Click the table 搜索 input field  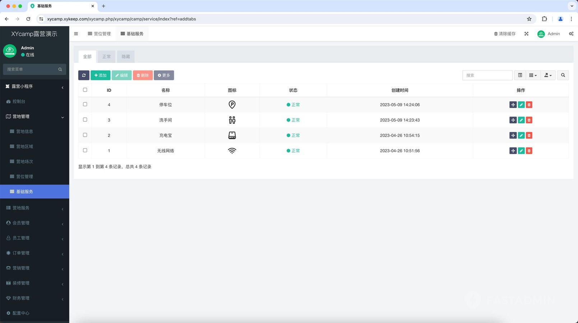tap(487, 75)
